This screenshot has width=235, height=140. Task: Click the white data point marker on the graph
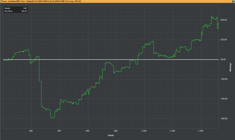coord(23,51)
